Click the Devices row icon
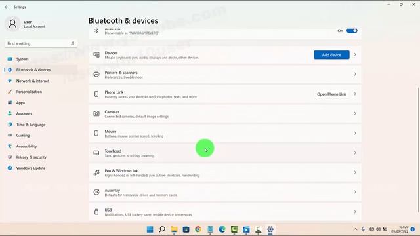Viewport: 420px width, 236px height. (x=96, y=55)
